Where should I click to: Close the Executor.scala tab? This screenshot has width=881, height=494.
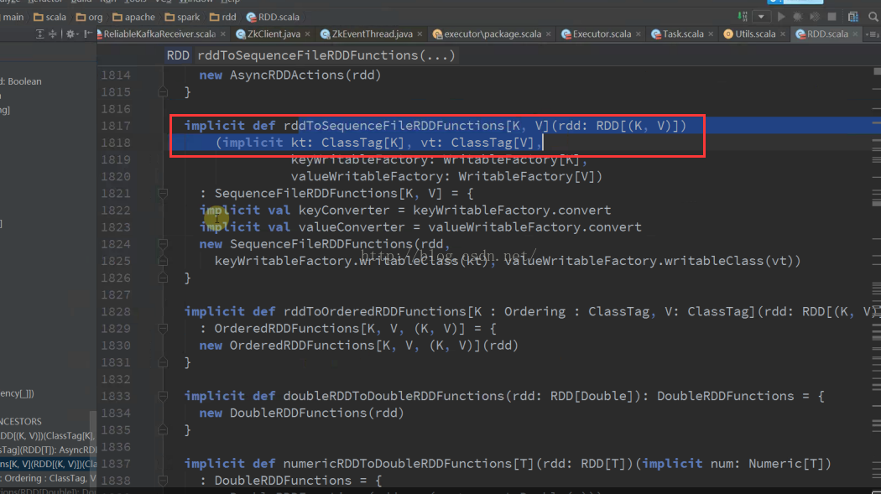point(639,34)
